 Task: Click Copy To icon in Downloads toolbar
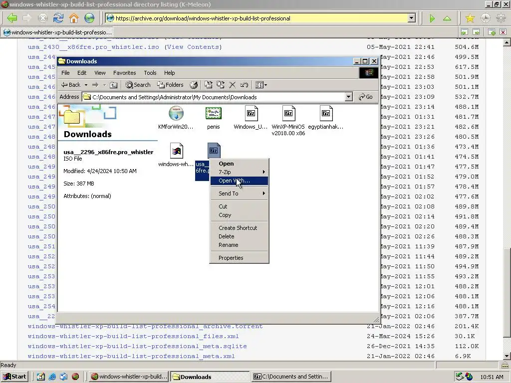220,85
